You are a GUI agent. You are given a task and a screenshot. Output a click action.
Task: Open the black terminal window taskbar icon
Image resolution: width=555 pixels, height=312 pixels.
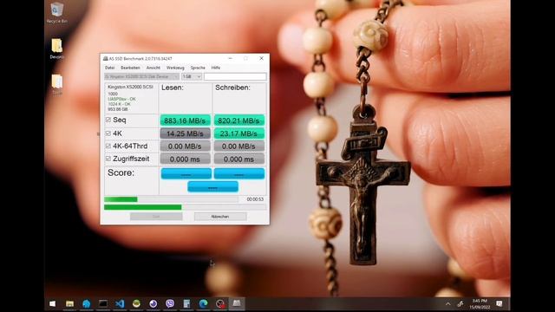pos(103,303)
